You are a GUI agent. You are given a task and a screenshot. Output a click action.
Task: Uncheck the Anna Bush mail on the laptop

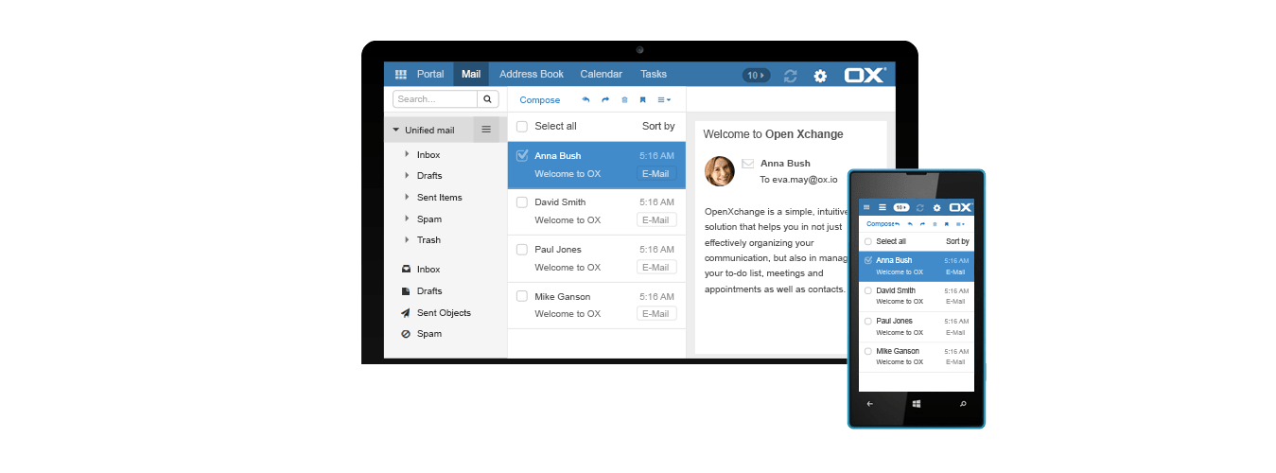tap(522, 156)
